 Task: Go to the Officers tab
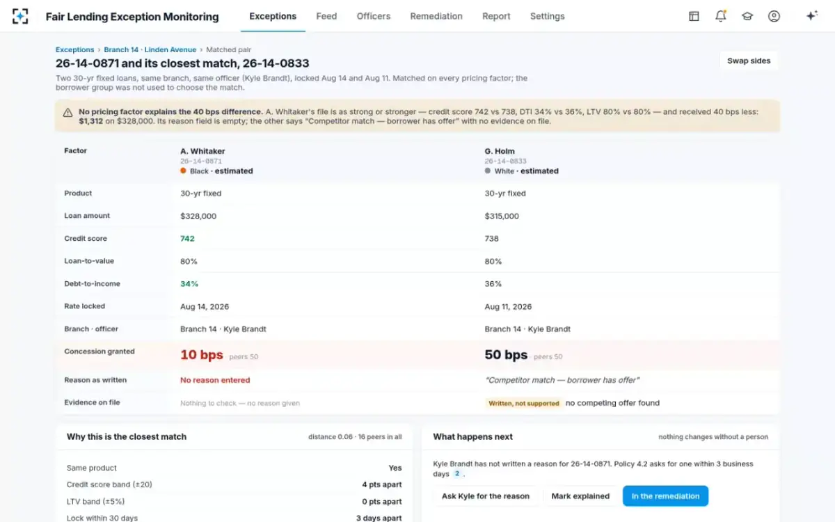[x=374, y=16]
